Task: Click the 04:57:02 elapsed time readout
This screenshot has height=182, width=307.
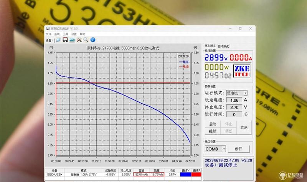Action: coord(218,75)
